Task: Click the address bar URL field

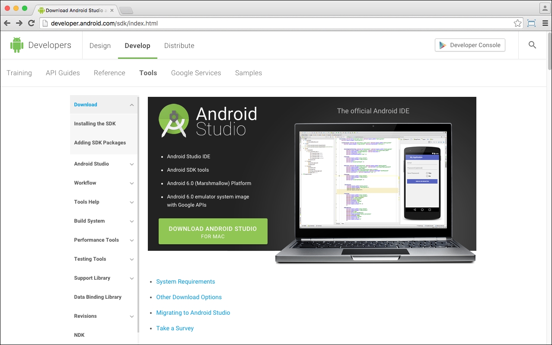Action: (x=281, y=23)
